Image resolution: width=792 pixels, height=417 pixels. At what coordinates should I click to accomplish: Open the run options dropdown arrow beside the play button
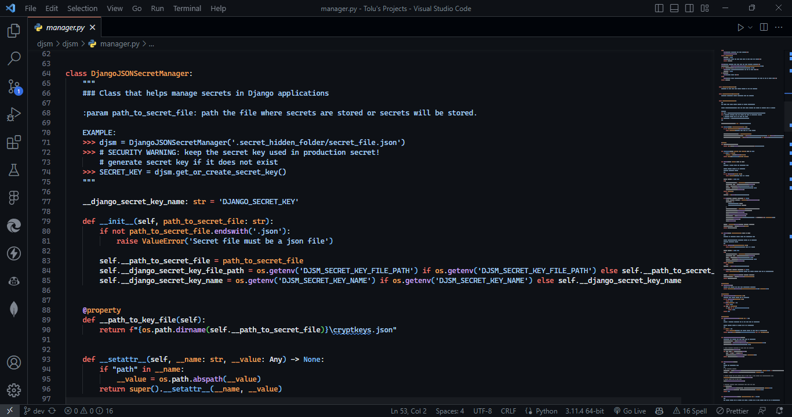pyautogui.click(x=750, y=27)
